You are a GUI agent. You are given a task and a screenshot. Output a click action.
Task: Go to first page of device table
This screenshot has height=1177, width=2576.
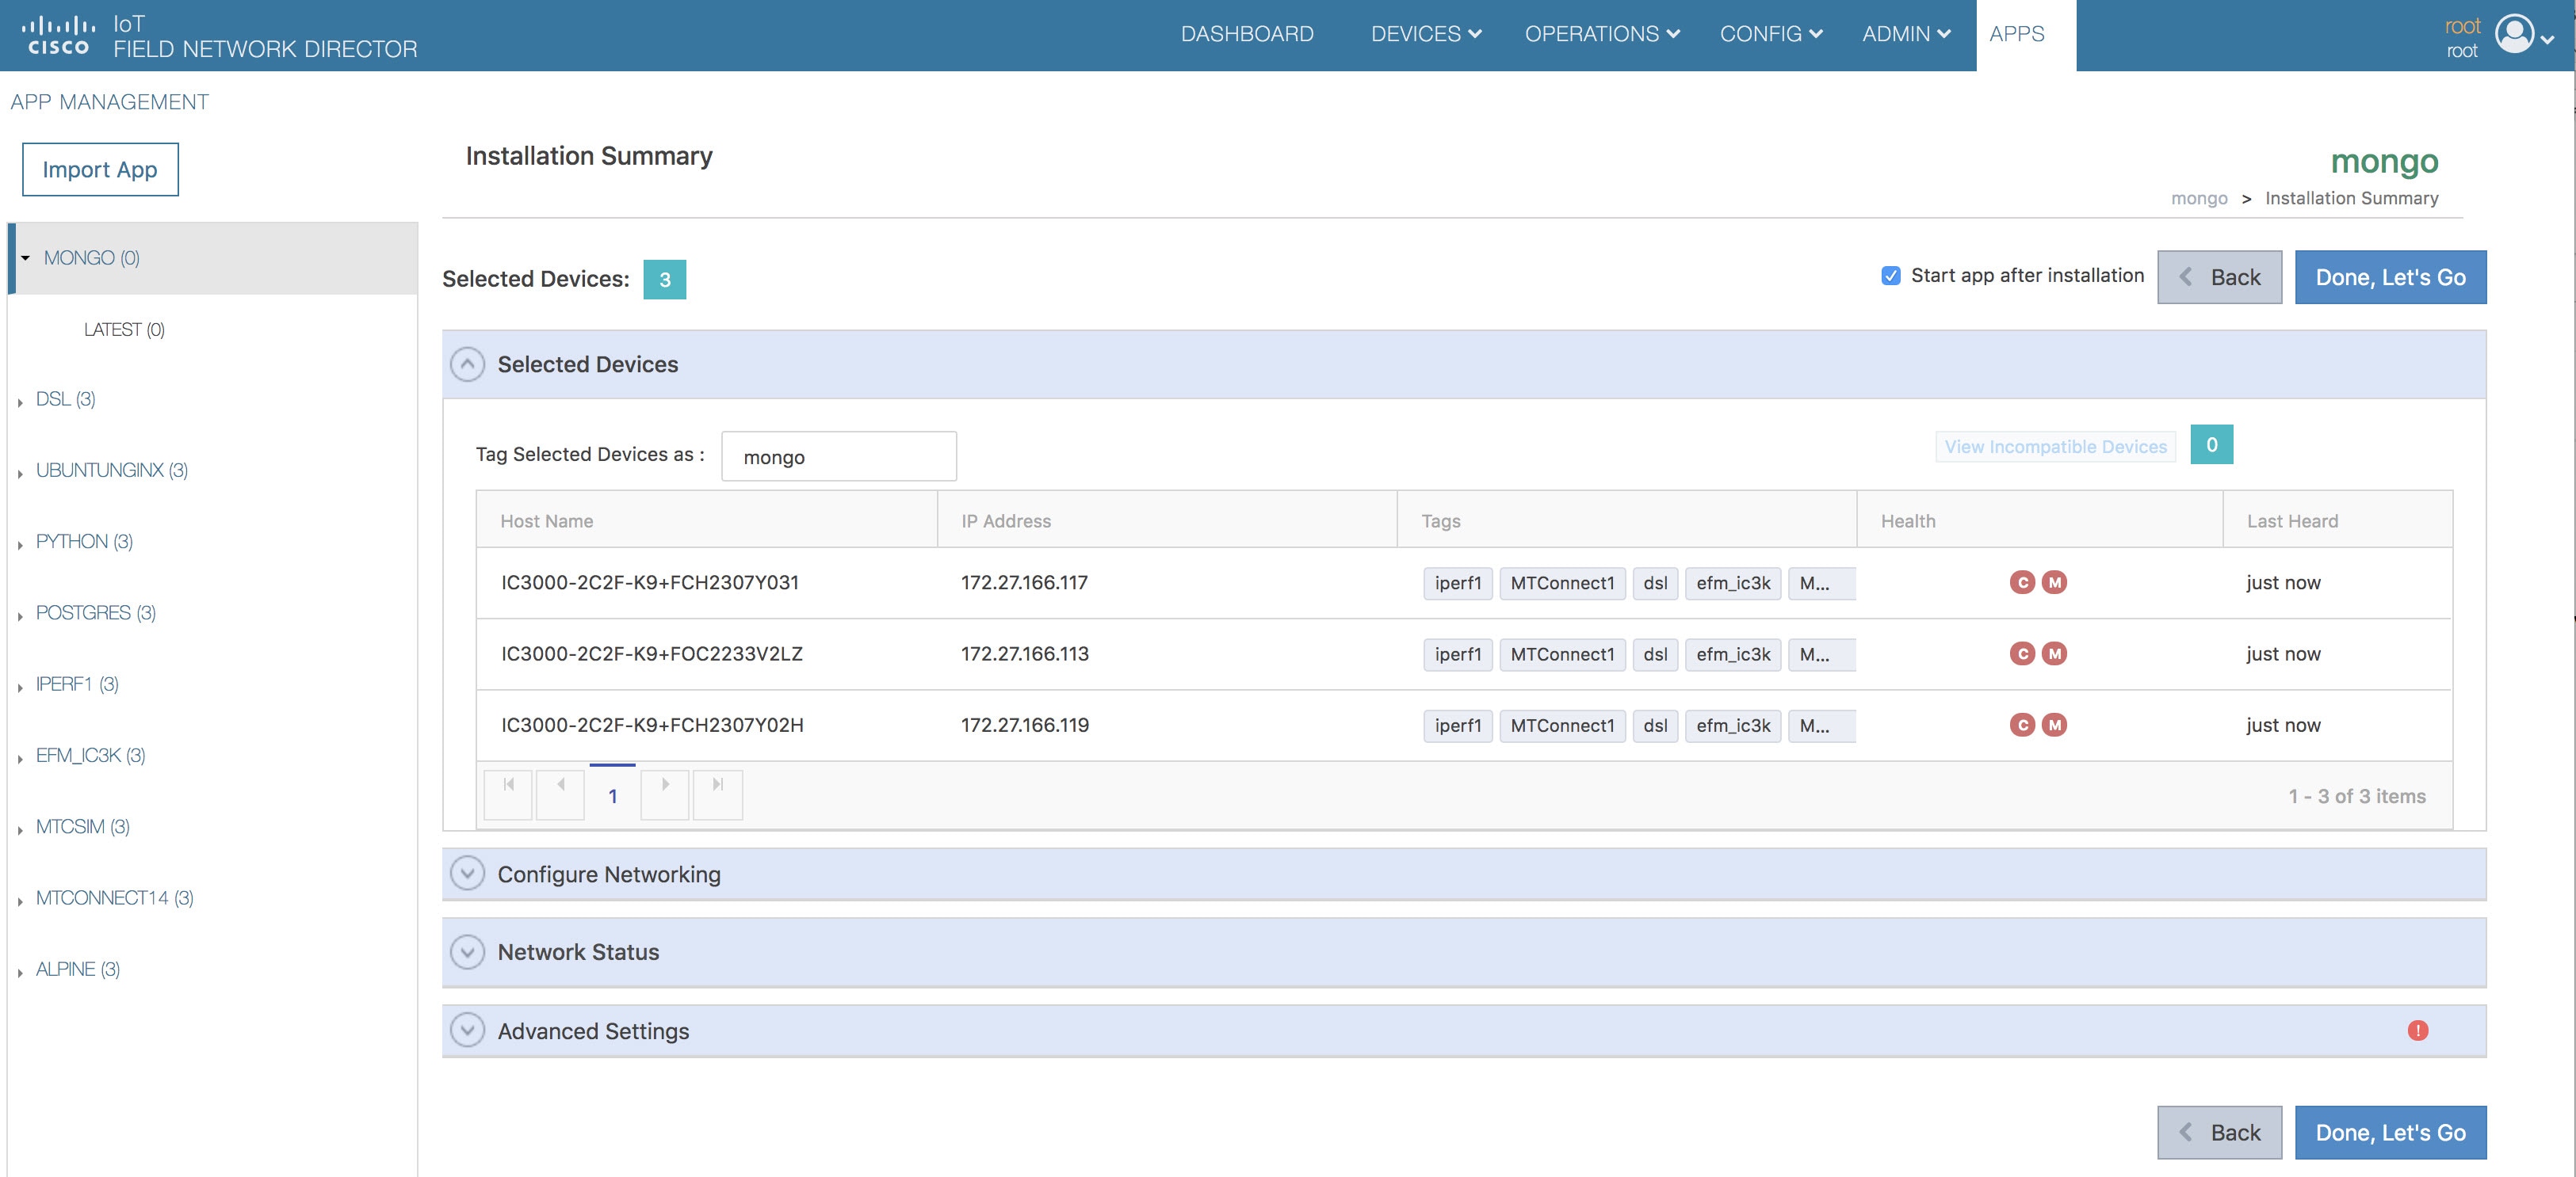[x=508, y=794]
